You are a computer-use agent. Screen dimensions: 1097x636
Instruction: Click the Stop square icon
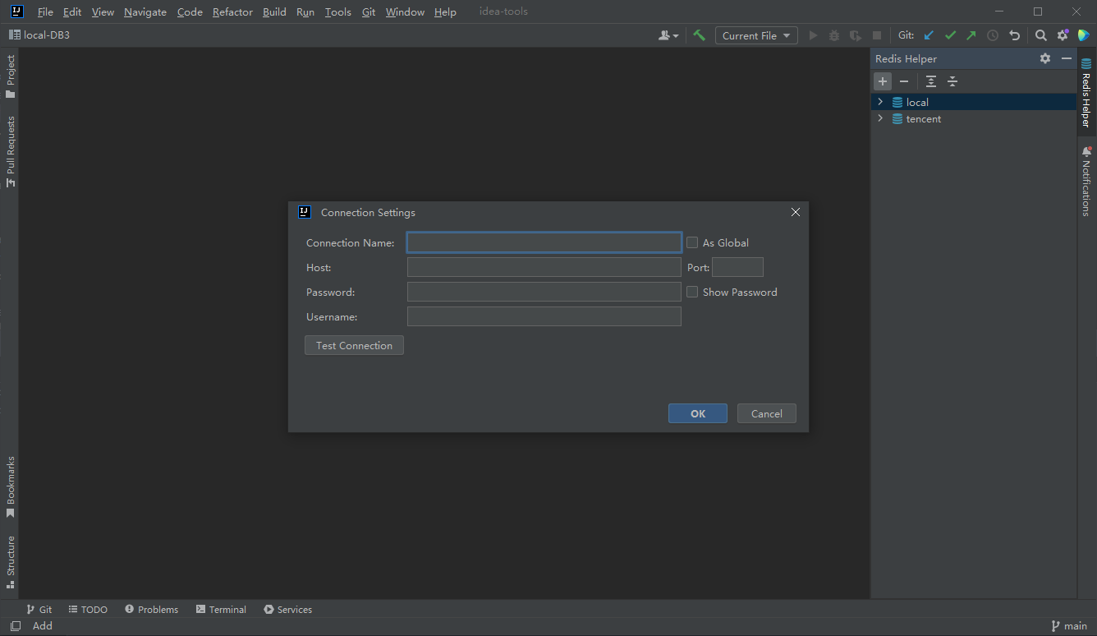tap(877, 35)
